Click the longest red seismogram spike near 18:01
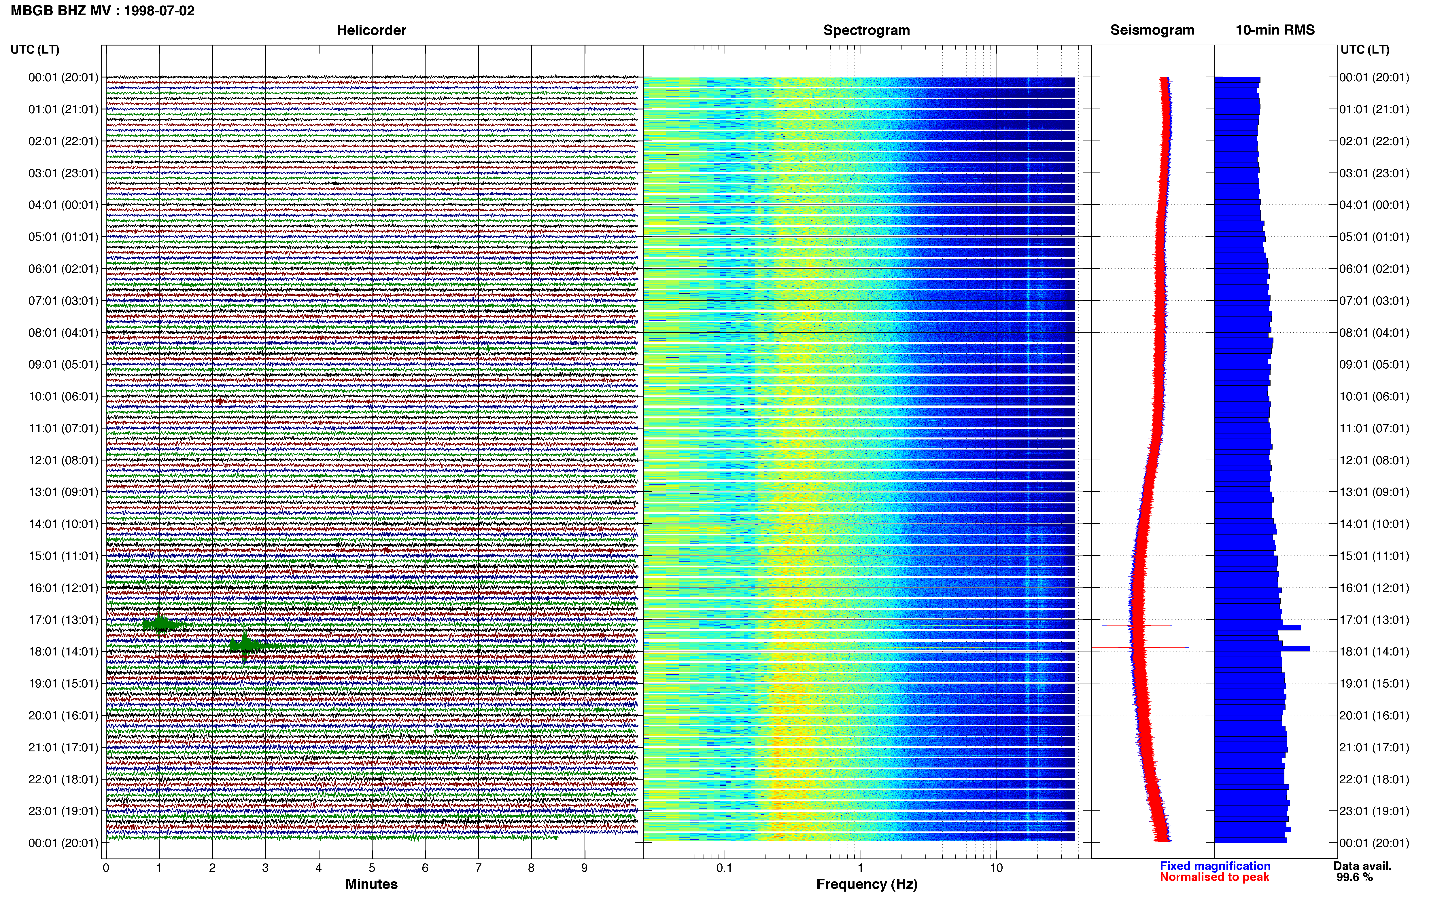The image size is (1446, 904). tap(1140, 647)
